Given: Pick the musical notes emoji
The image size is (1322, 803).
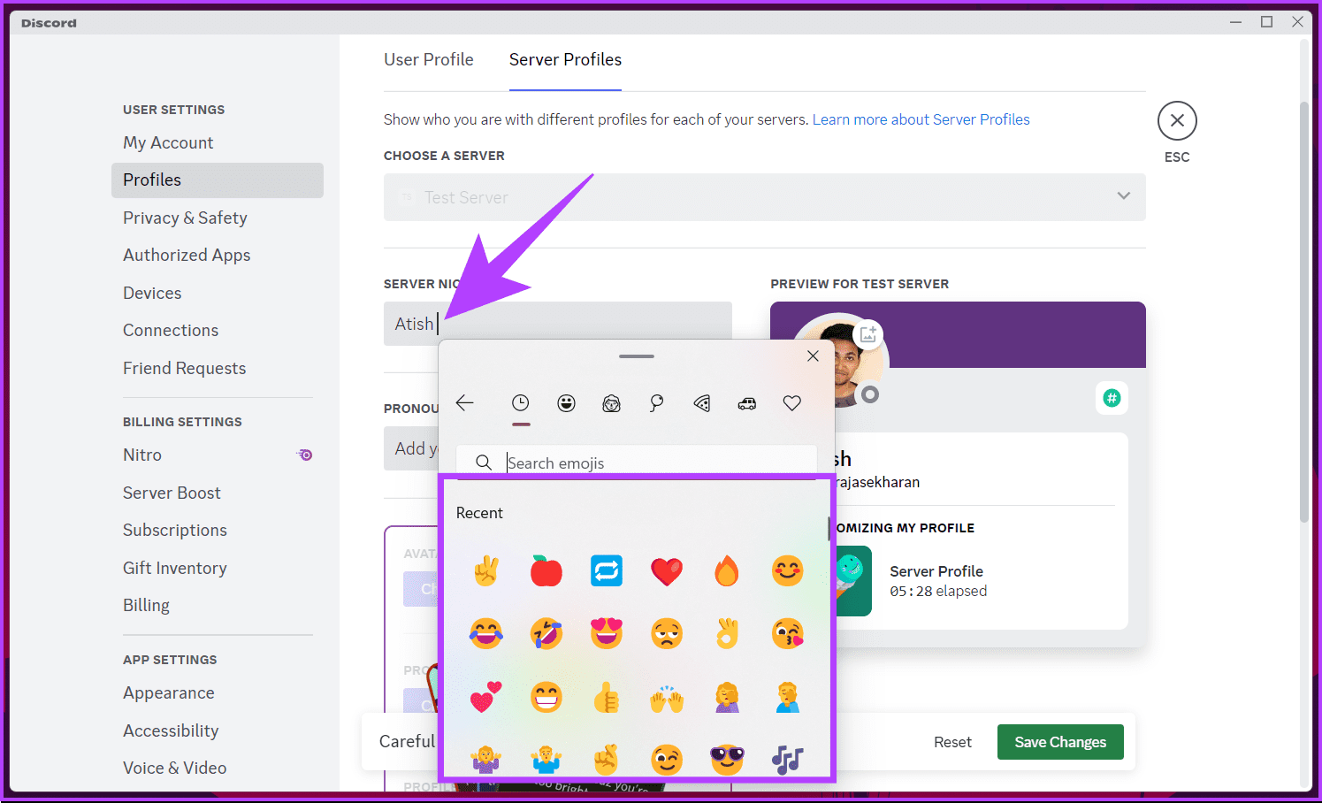Looking at the screenshot, I should pos(787,759).
